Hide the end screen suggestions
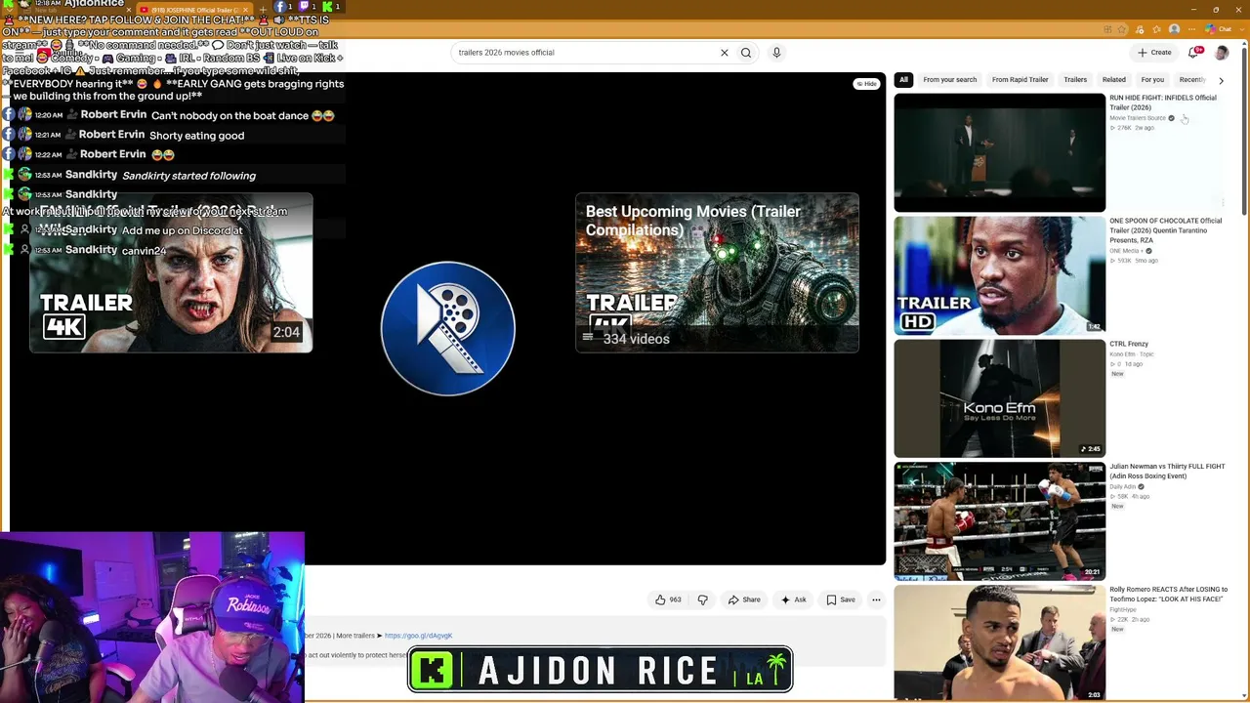 [866, 84]
